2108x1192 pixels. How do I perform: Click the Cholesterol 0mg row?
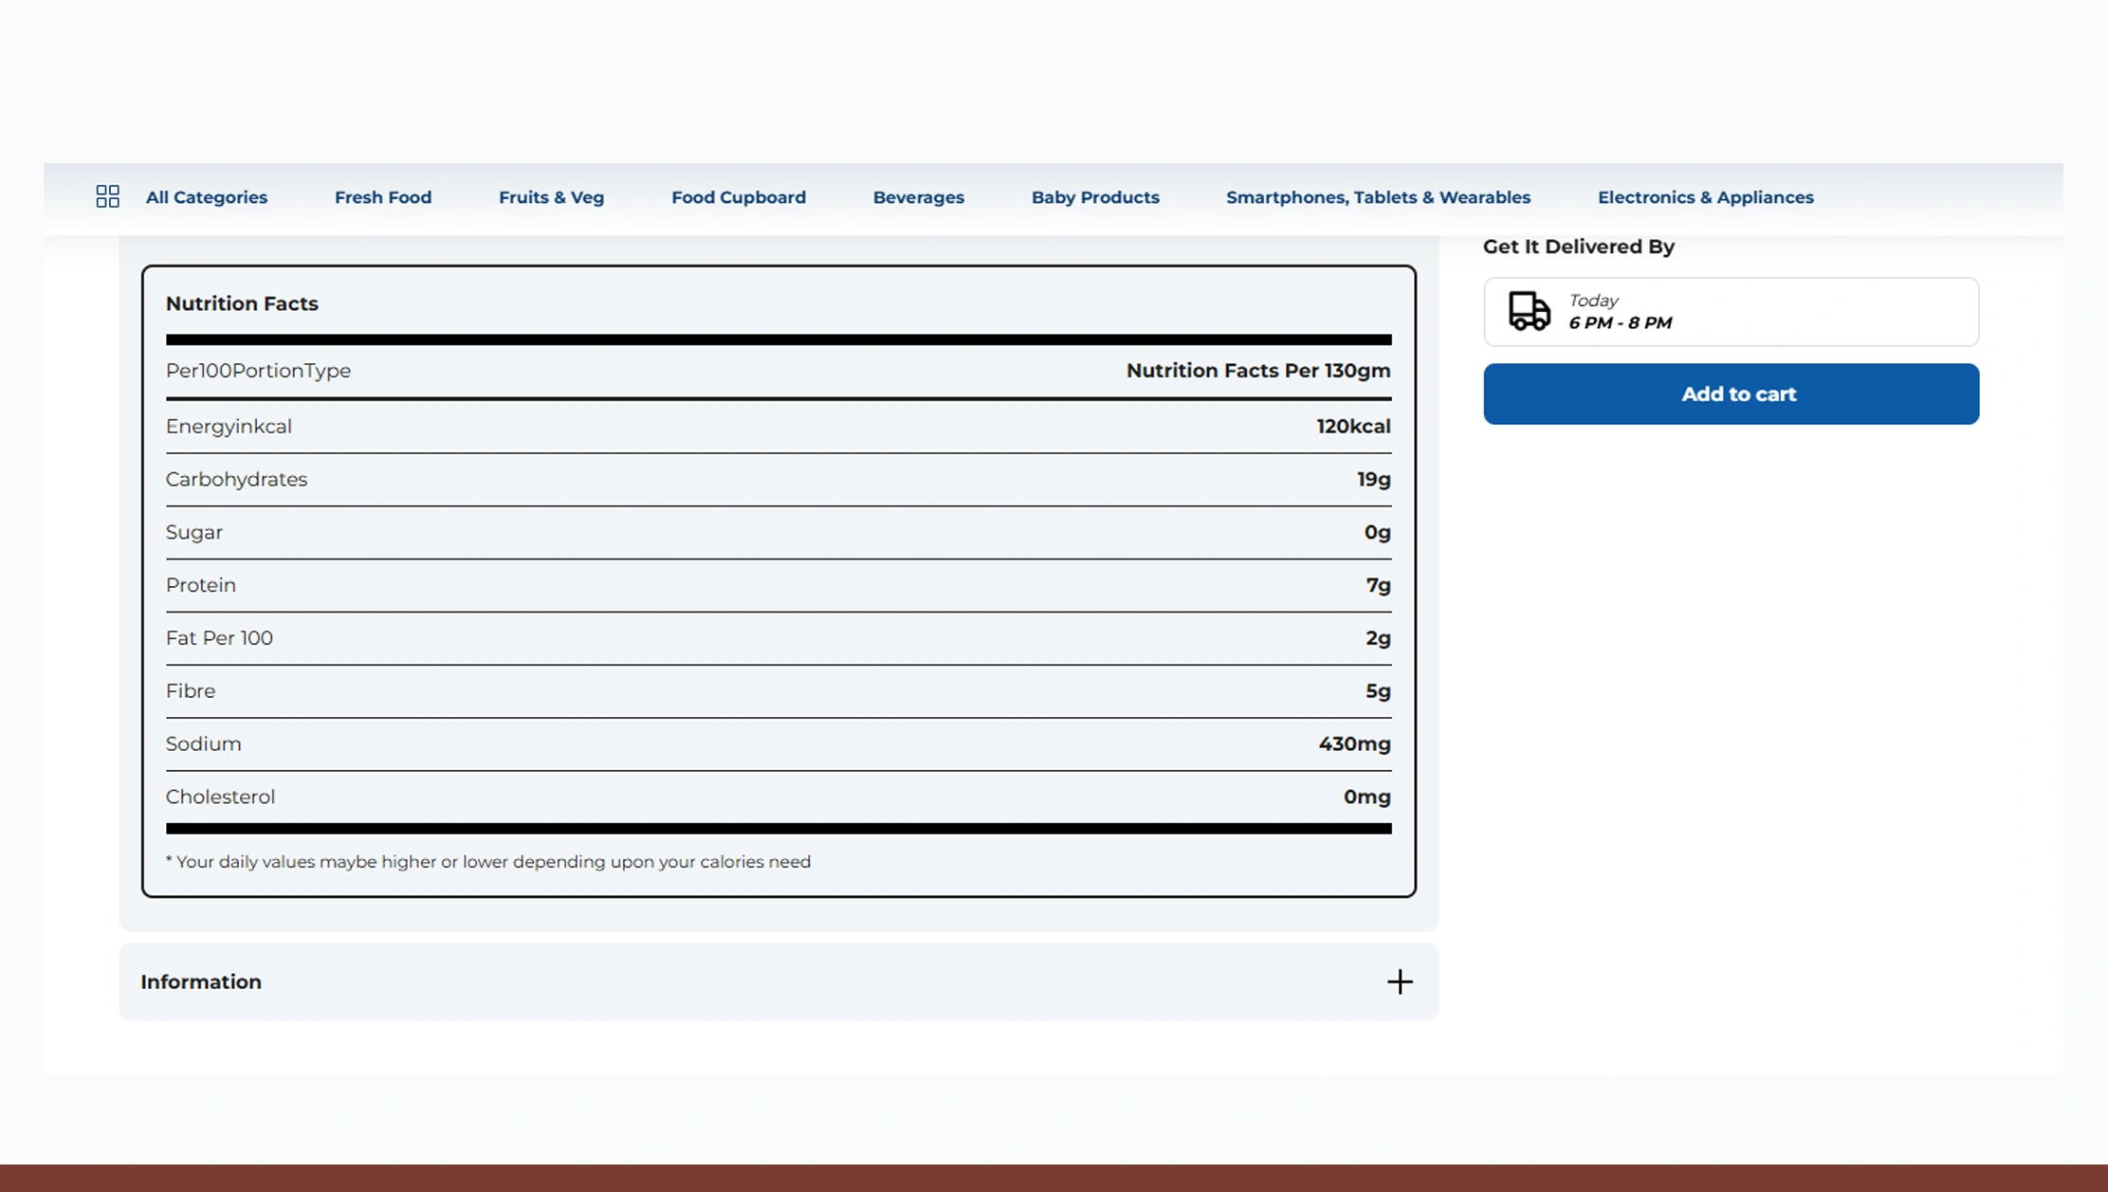coord(778,797)
